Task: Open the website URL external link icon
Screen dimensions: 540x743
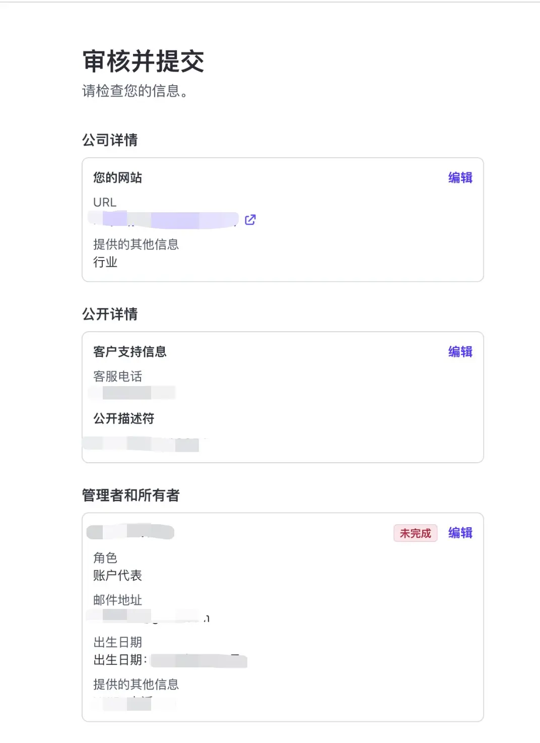Action: (x=250, y=220)
